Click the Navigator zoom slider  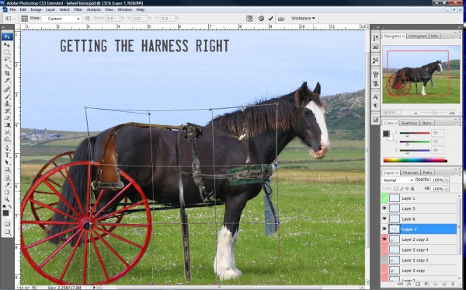[x=434, y=113]
